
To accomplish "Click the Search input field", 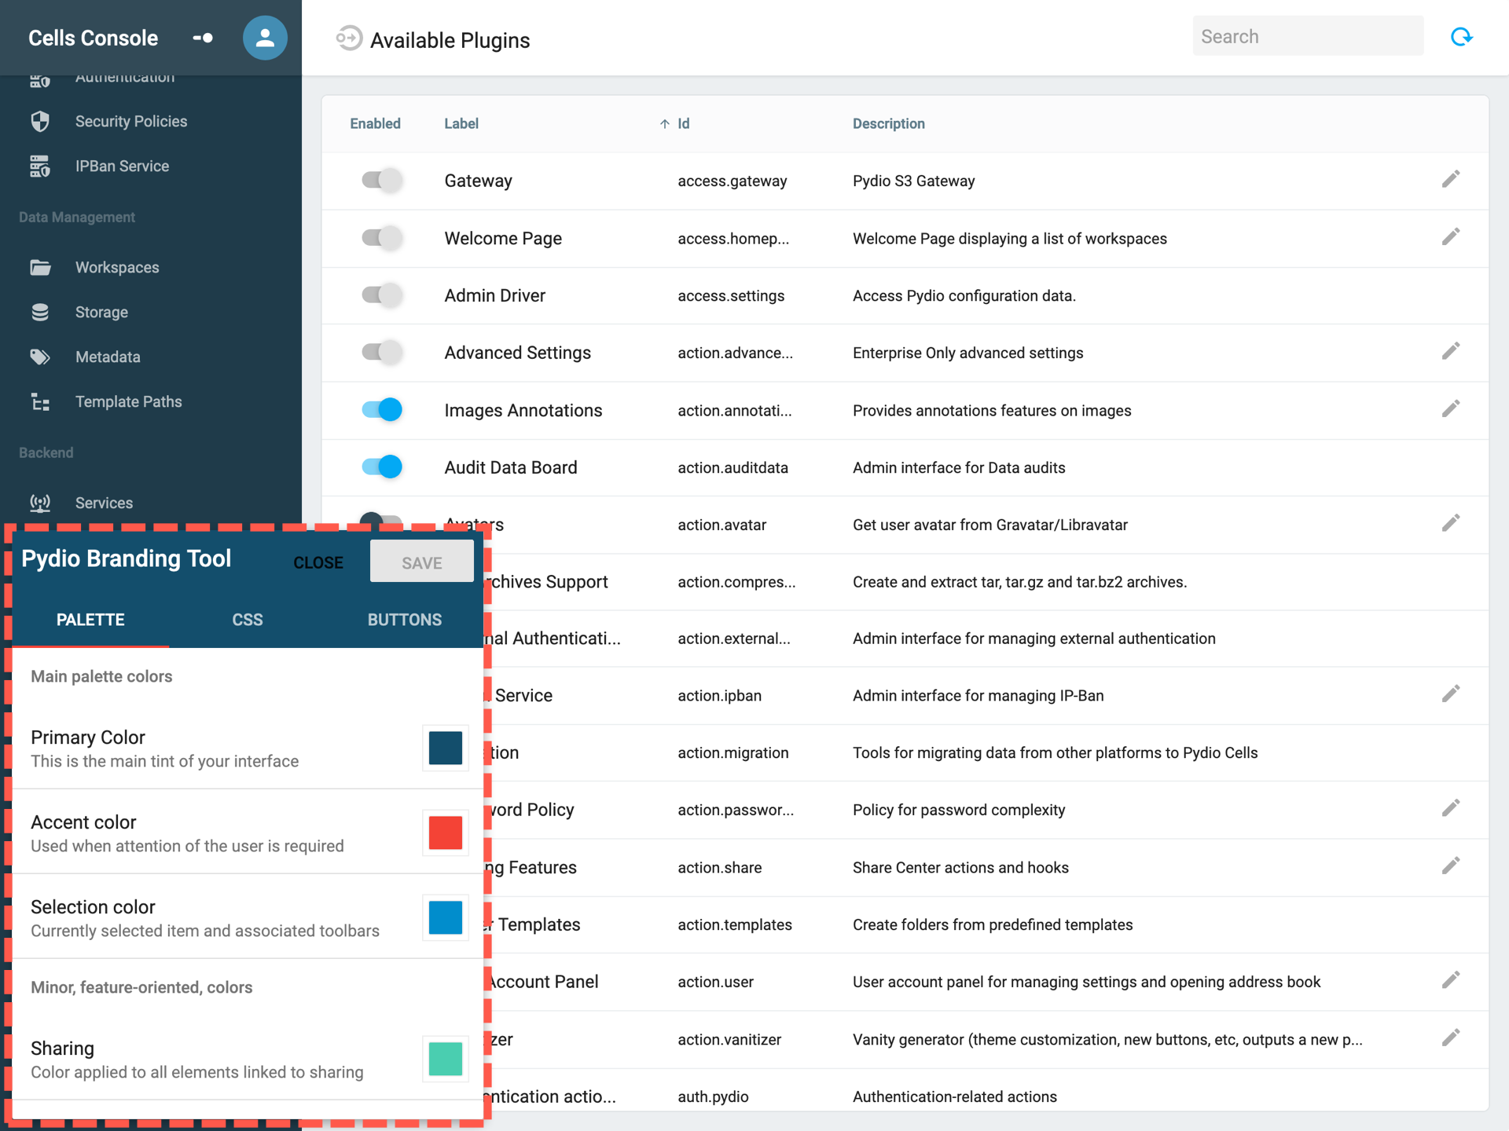I will pos(1308,36).
